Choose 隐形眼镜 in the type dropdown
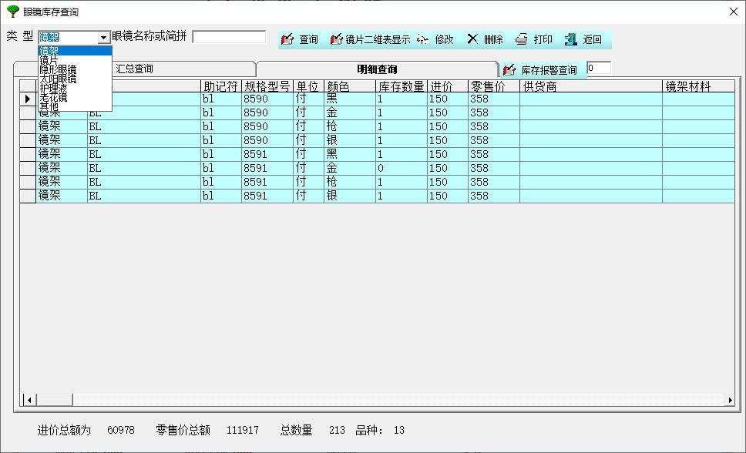Image resolution: width=746 pixels, height=453 pixels. click(x=58, y=69)
